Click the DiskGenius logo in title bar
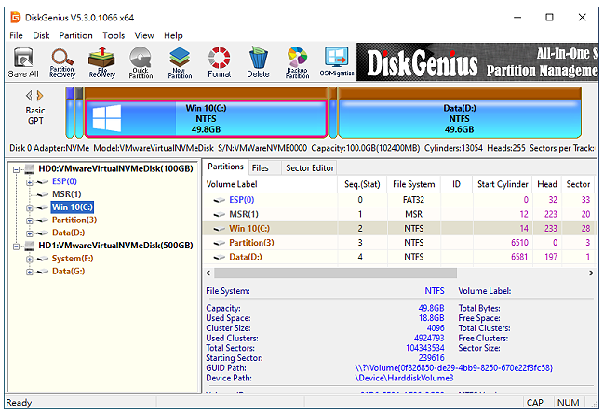This screenshot has height=413, width=604. coord(16,18)
